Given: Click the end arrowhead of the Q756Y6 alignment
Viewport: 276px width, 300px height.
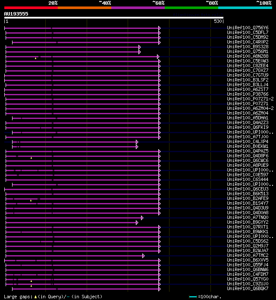Looking at the screenshot, I should tap(160, 28).
